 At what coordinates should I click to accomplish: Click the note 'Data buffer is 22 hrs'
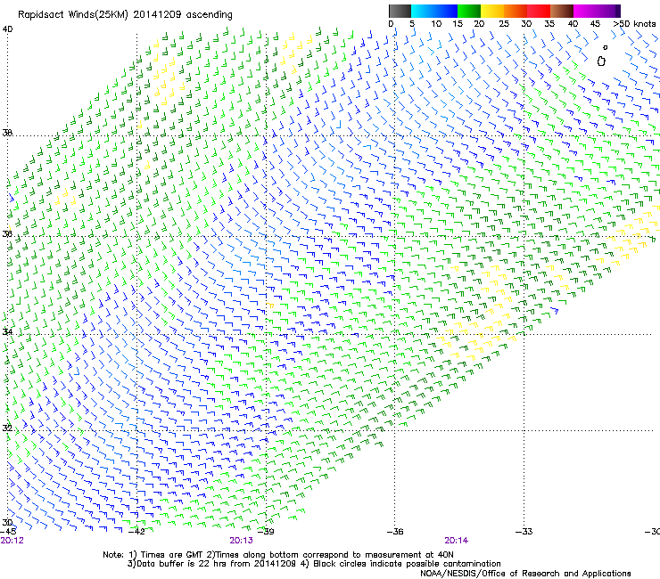click(x=183, y=564)
